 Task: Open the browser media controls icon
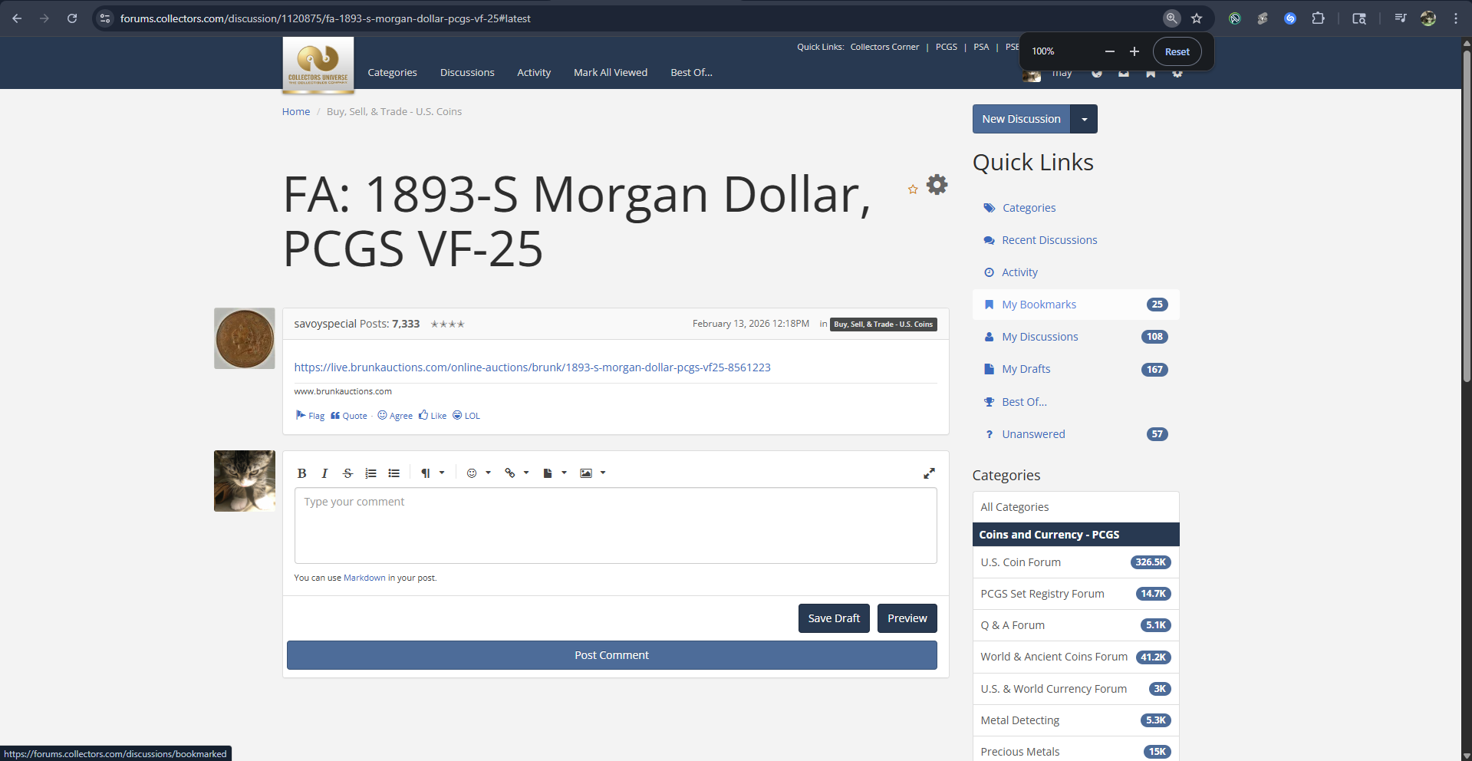[x=1401, y=18]
